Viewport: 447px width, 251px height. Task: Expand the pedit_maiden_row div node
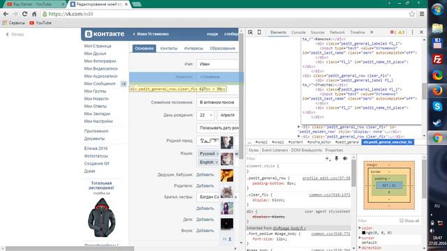tap(299, 127)
